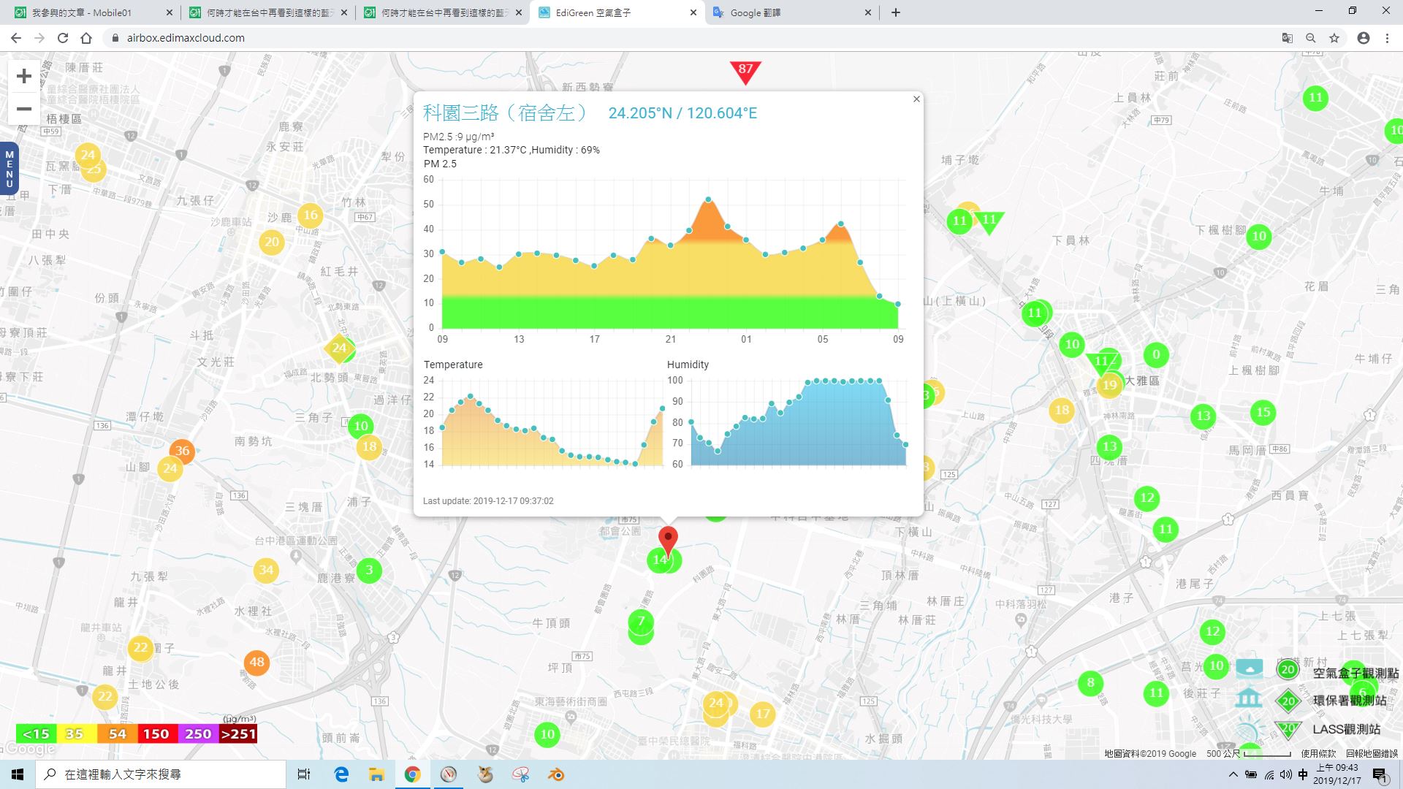Image resolution: width=1403 pixels, height=789 pixels.
Task: Open Windows notification center
Action: tap(1380, 775)
